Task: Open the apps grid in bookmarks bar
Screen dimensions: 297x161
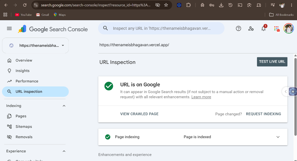Action: point(5,15)
